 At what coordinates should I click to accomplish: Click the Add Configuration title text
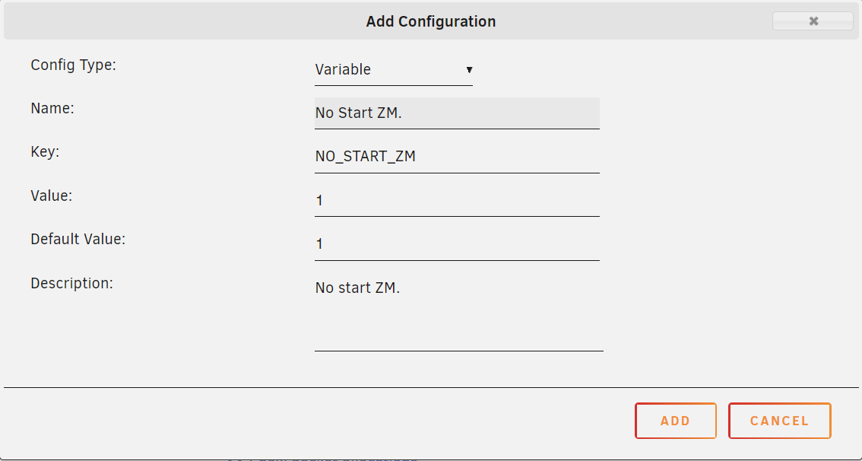[431, 21]
